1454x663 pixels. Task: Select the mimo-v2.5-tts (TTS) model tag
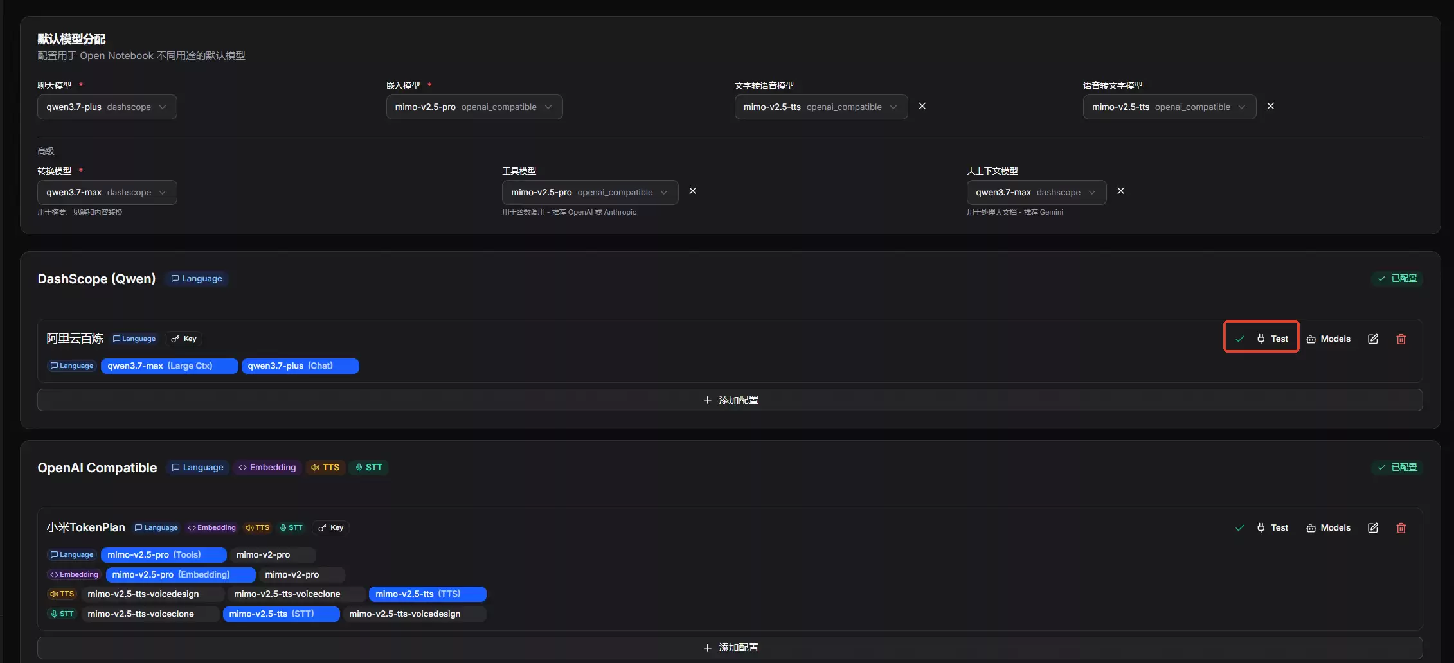[427, 594]
